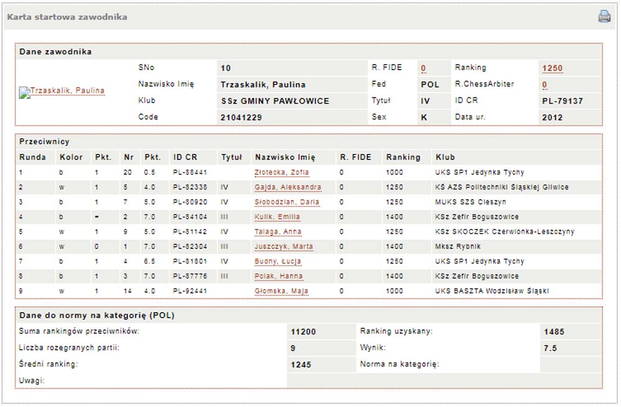
Task: Select the Talaga, Anna link
Action: click(x=278, y=232)
